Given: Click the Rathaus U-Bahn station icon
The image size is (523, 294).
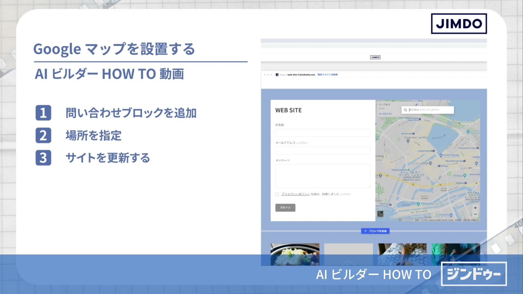Looking at the screenshot, I should (x=439, y=166).
